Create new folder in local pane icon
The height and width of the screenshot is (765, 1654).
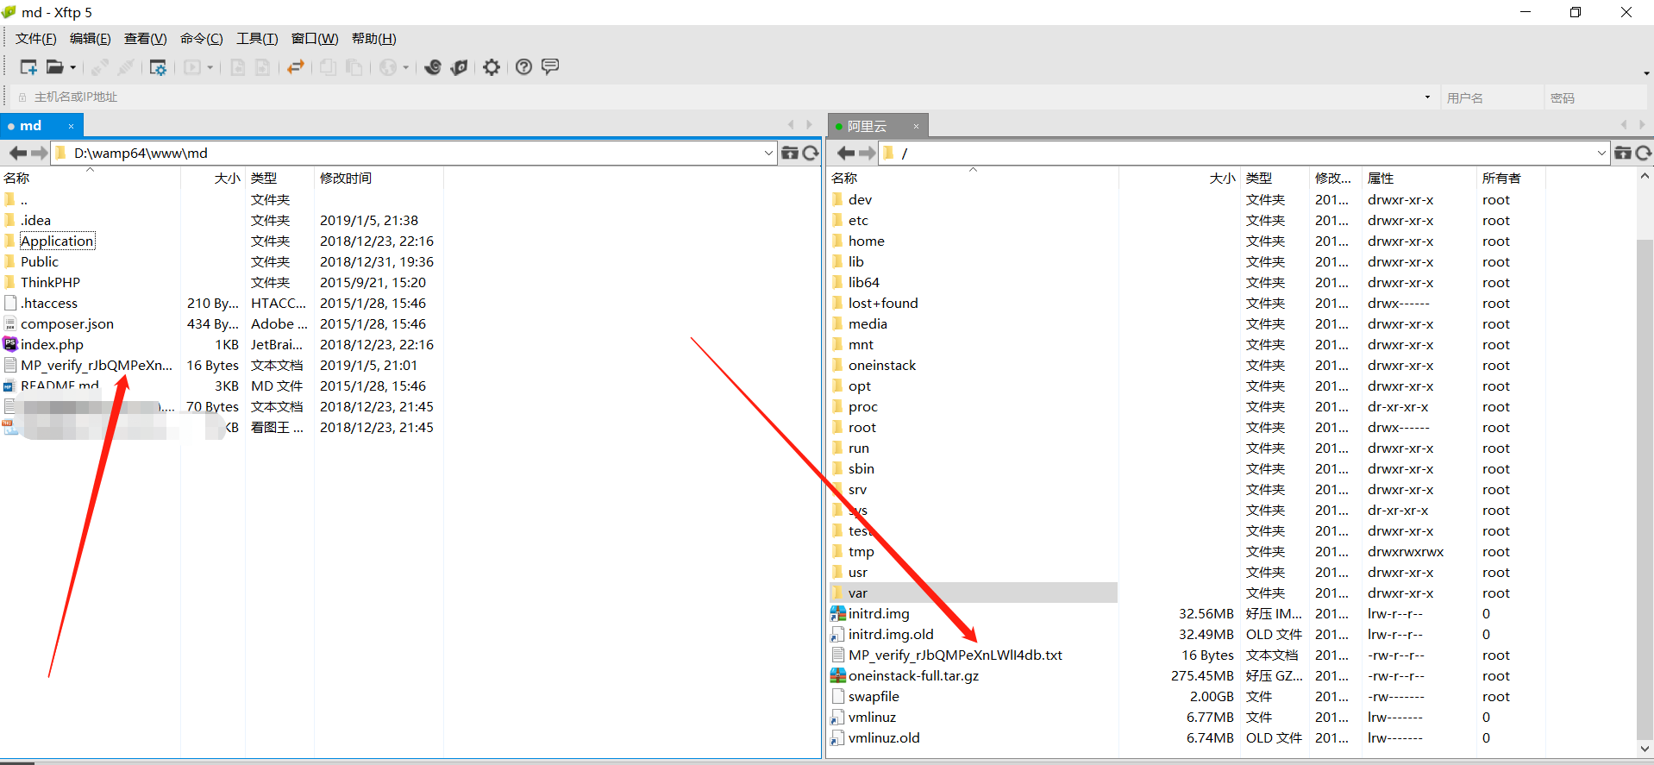click(x=789, y=154)
